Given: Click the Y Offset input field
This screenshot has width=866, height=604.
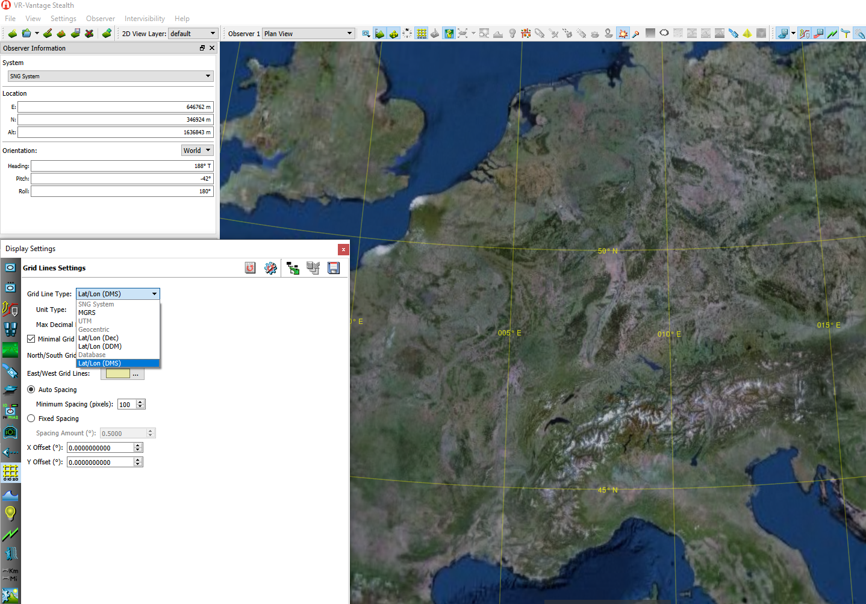Looking at the screenshot, I should [101, 462].
